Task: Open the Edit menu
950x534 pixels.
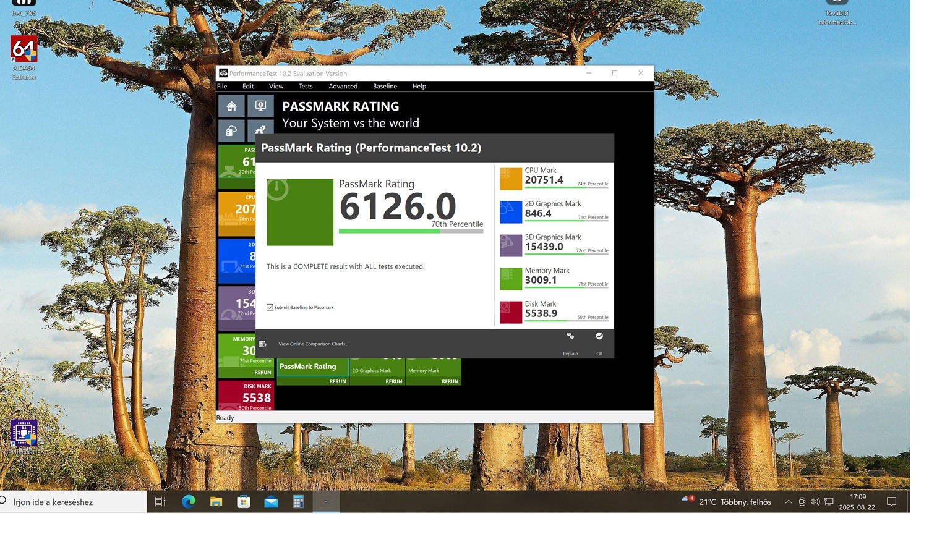Action: click(248, 87)
